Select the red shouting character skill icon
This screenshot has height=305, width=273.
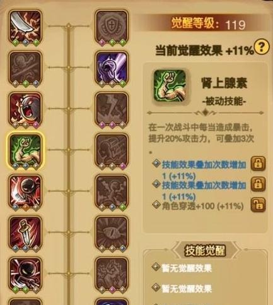(x=25, y=109)
